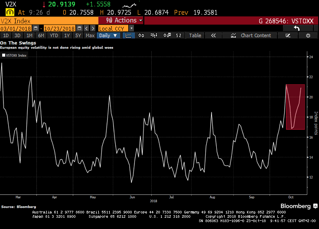This screenshot has height=229, width=319.
Task: Step the date range backward
Action: pos(86,28)
